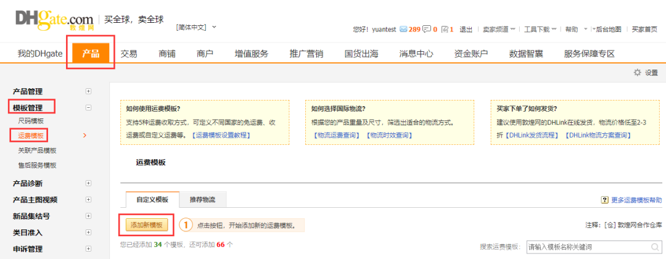Expand the 申诉管理 section
Screen dimensions: 666x259
tap(88, 249)
